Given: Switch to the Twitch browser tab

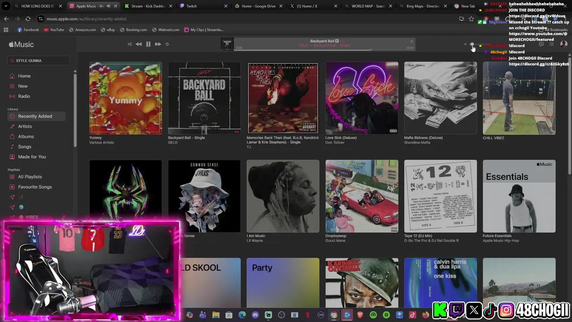Looking at the screenshot, I should pos(203,6).
